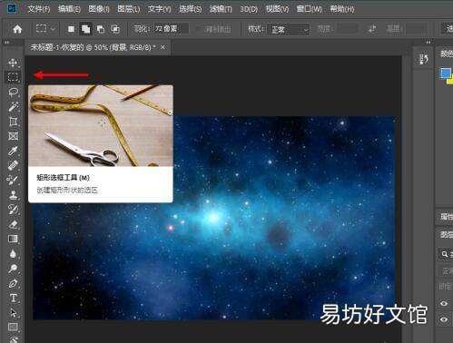Image resolution: width=453 pixels, height=343 pixels.
Task: Close the 未标题-1 document tab
Action: 162,47
